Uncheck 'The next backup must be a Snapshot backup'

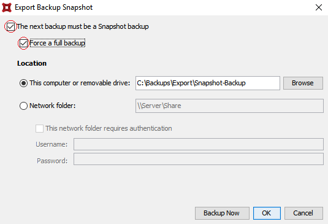(10, 26)
